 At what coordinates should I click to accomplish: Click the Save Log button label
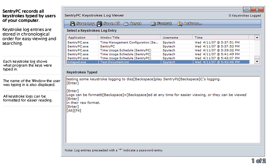85,24
